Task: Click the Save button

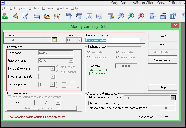Action: (x=162, y=36)
